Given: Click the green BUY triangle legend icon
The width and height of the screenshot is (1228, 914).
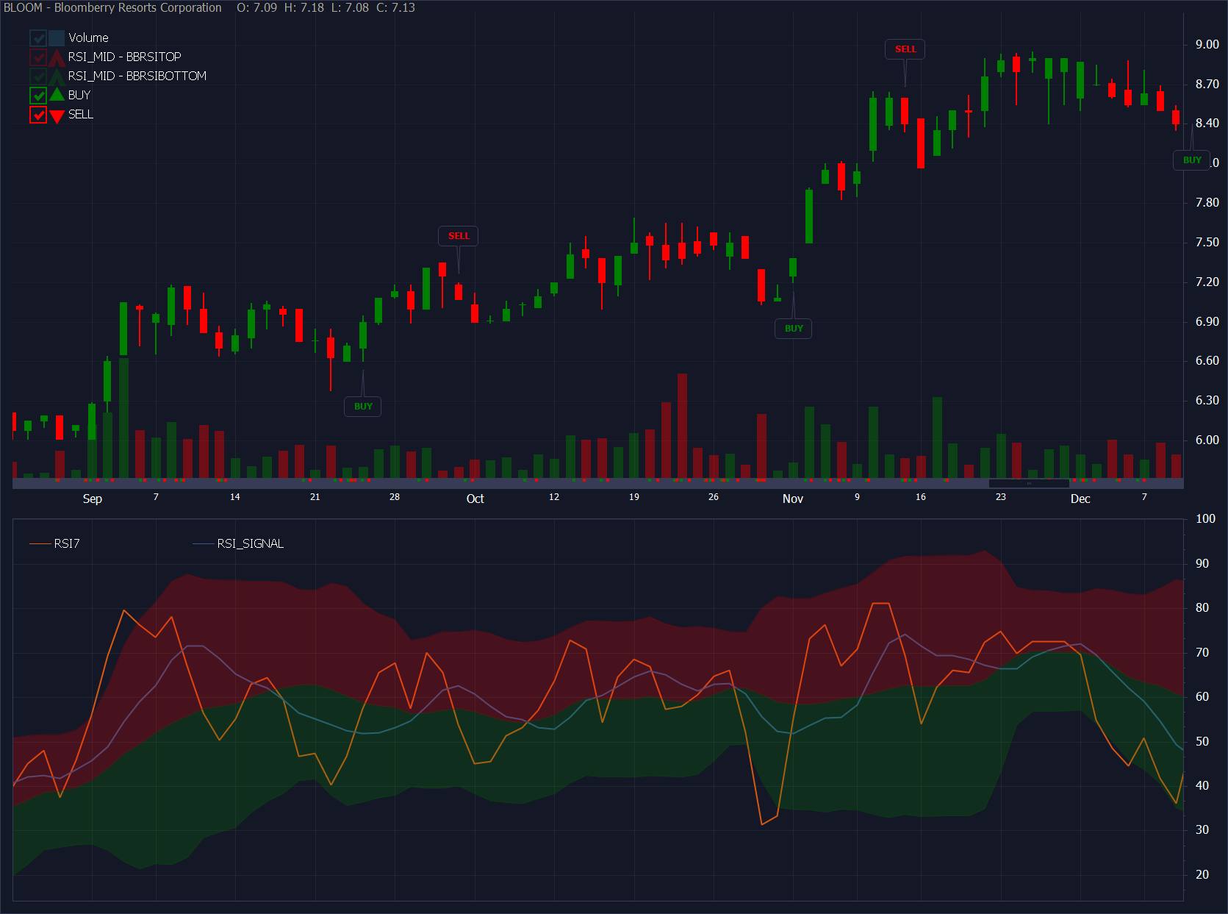Looking at the screenshot, I should point(57,95).
